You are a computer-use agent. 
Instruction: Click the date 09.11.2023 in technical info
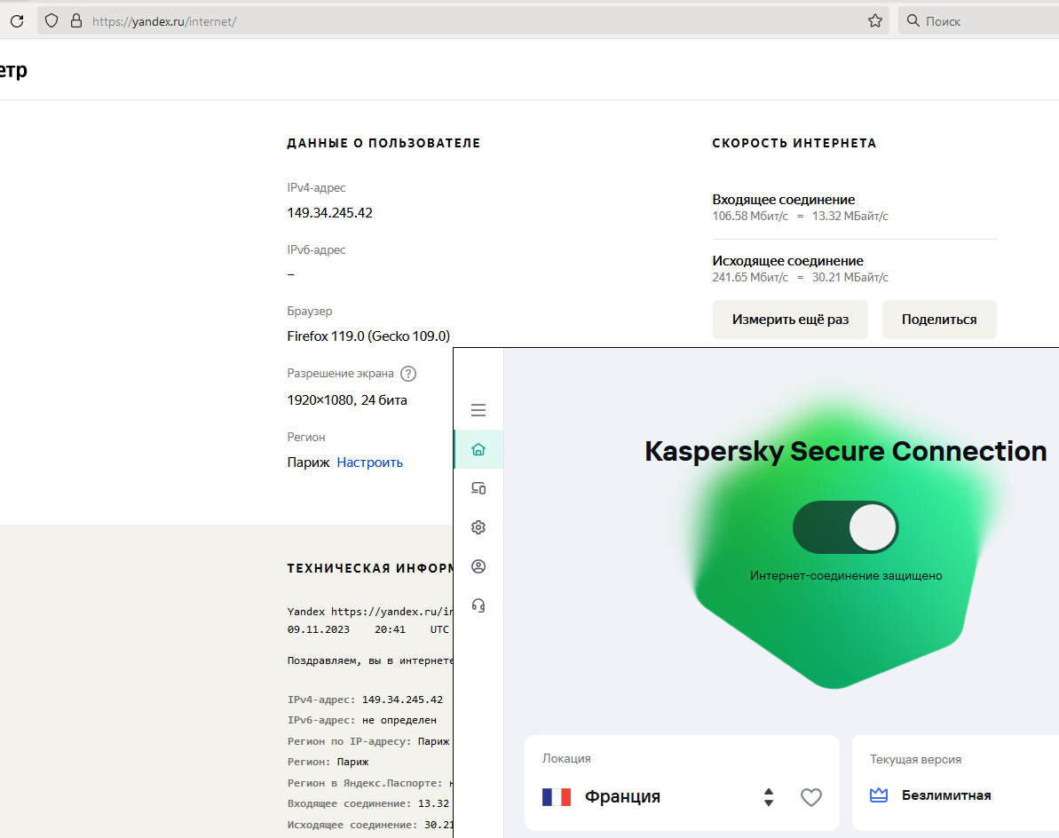pos(318,629)
